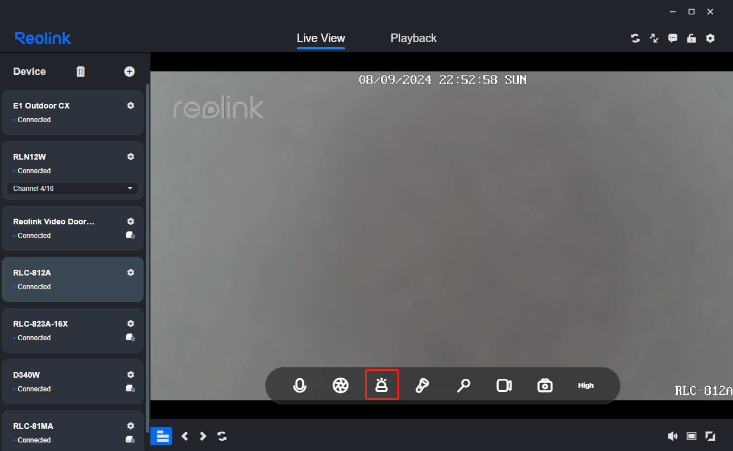This screenshot has width=733, height=451.
Task: Go to next page with right chevron
Action: (203, 436)
